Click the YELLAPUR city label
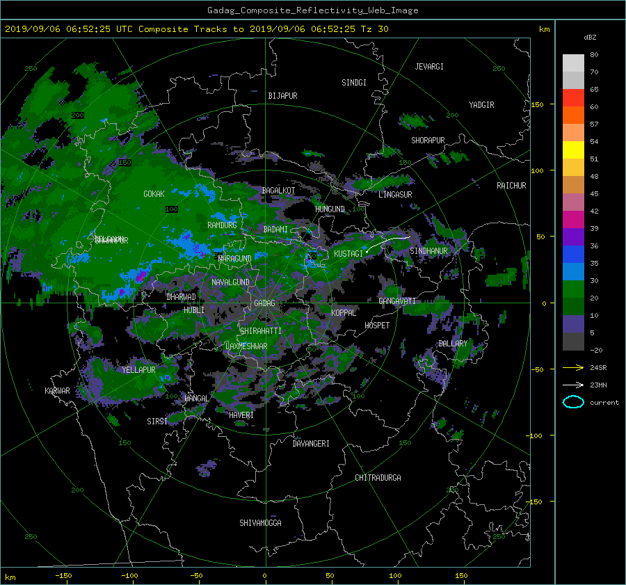The image size is (626, 585). (138, 370)
